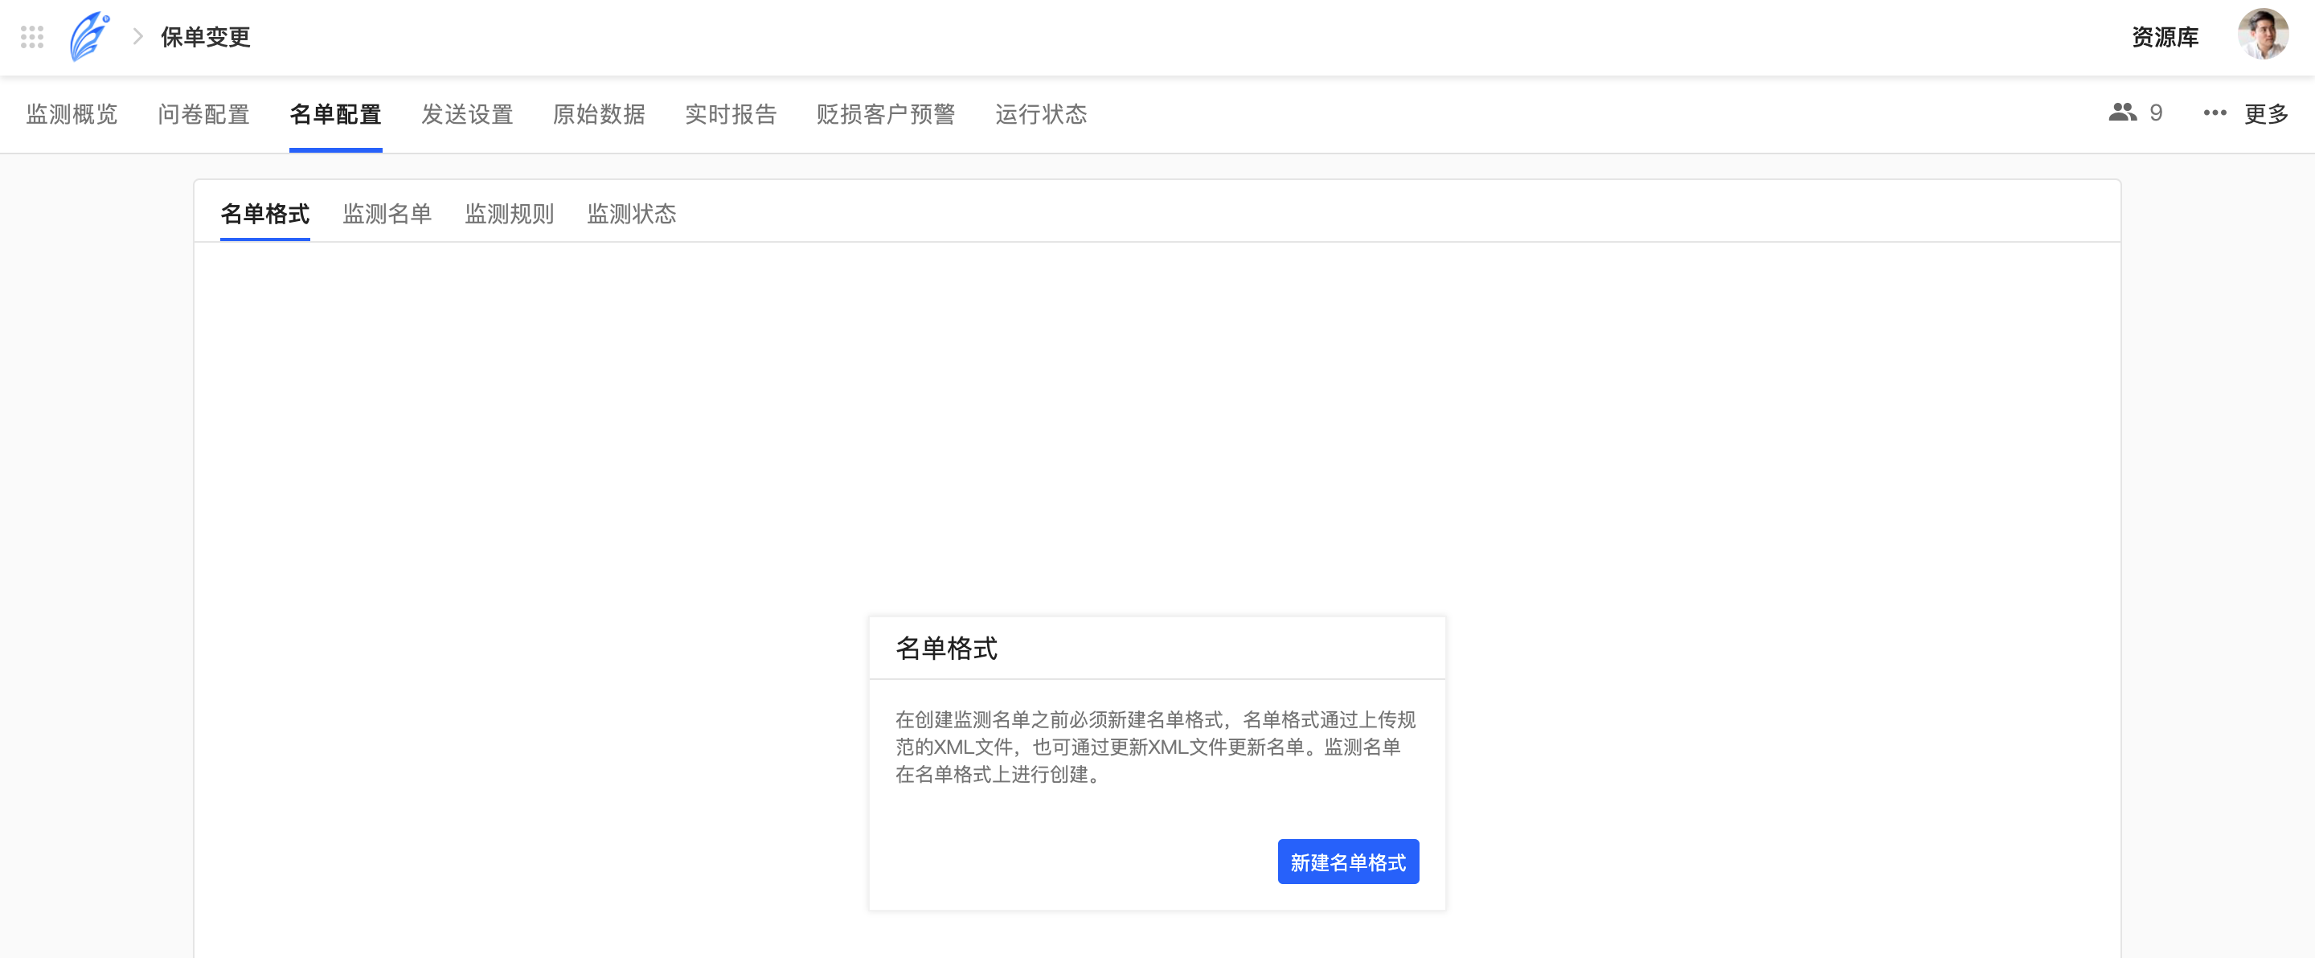The height and width of the screenshot is (958, 2315).
Task: Click the member count 9
Action: (2155, 113)
